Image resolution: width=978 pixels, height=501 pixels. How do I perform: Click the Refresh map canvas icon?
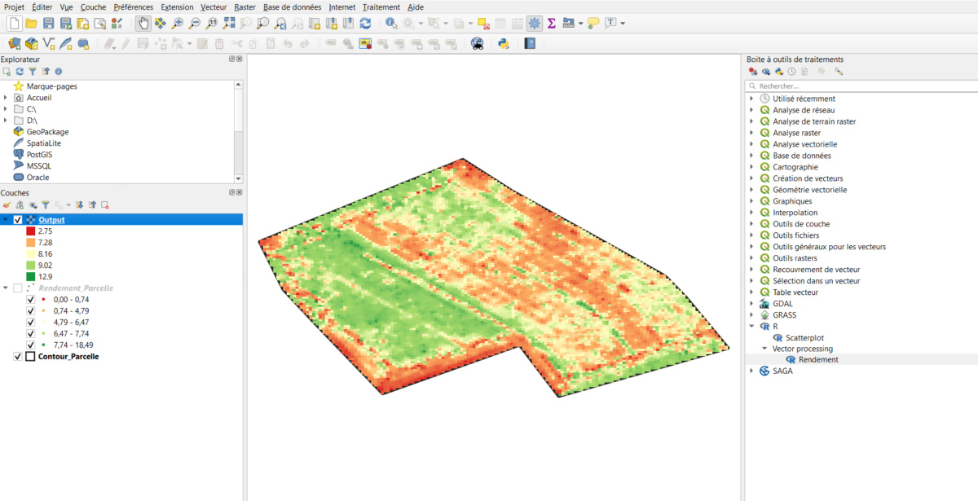click(365, 23)
